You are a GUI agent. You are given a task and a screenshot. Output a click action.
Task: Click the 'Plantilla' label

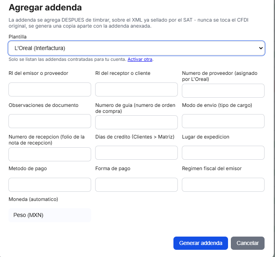(x=18, y=37)
